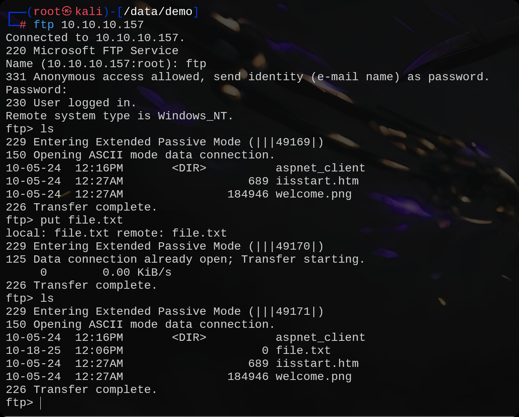The height and width of the screenshot is (417, 519).
Task: Click the 0.00 KiB/s transfer rate
Action: coord(137,272)
